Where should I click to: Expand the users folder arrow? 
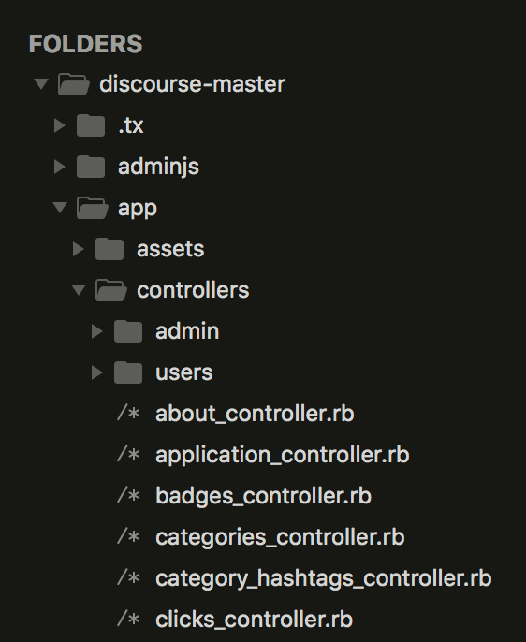tap(97, 372)
